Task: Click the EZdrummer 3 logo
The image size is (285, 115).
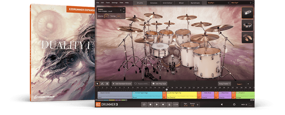Action: [107, 104]
